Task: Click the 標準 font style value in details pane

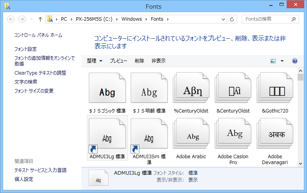Action: coord(193,173)
